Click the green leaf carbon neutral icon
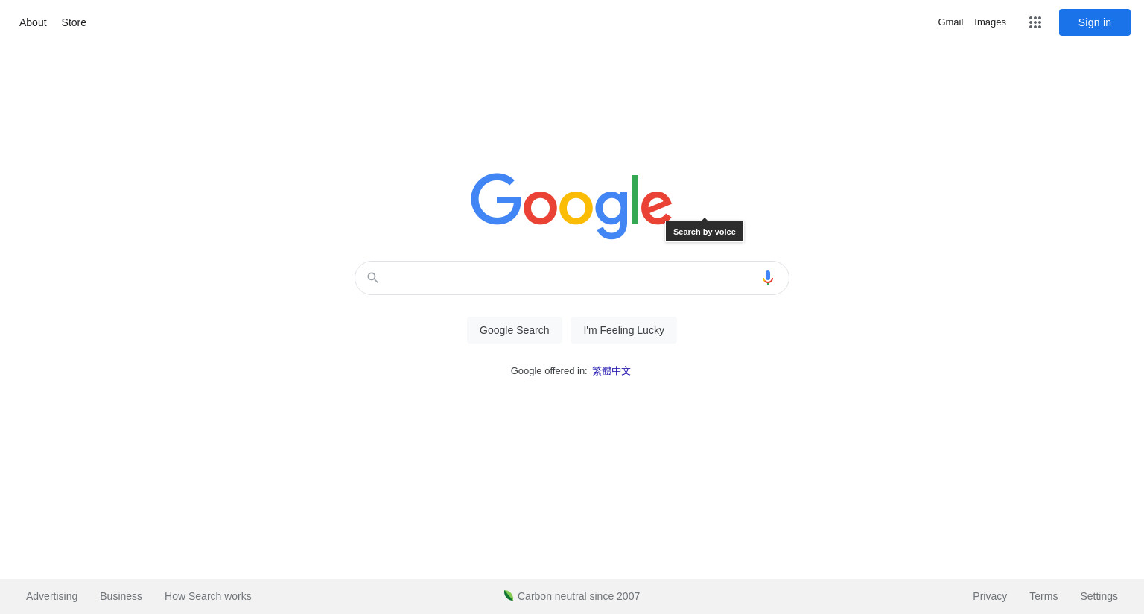Image resolution: width=1144 pixels, height=614 pixels. coord(509,595)
